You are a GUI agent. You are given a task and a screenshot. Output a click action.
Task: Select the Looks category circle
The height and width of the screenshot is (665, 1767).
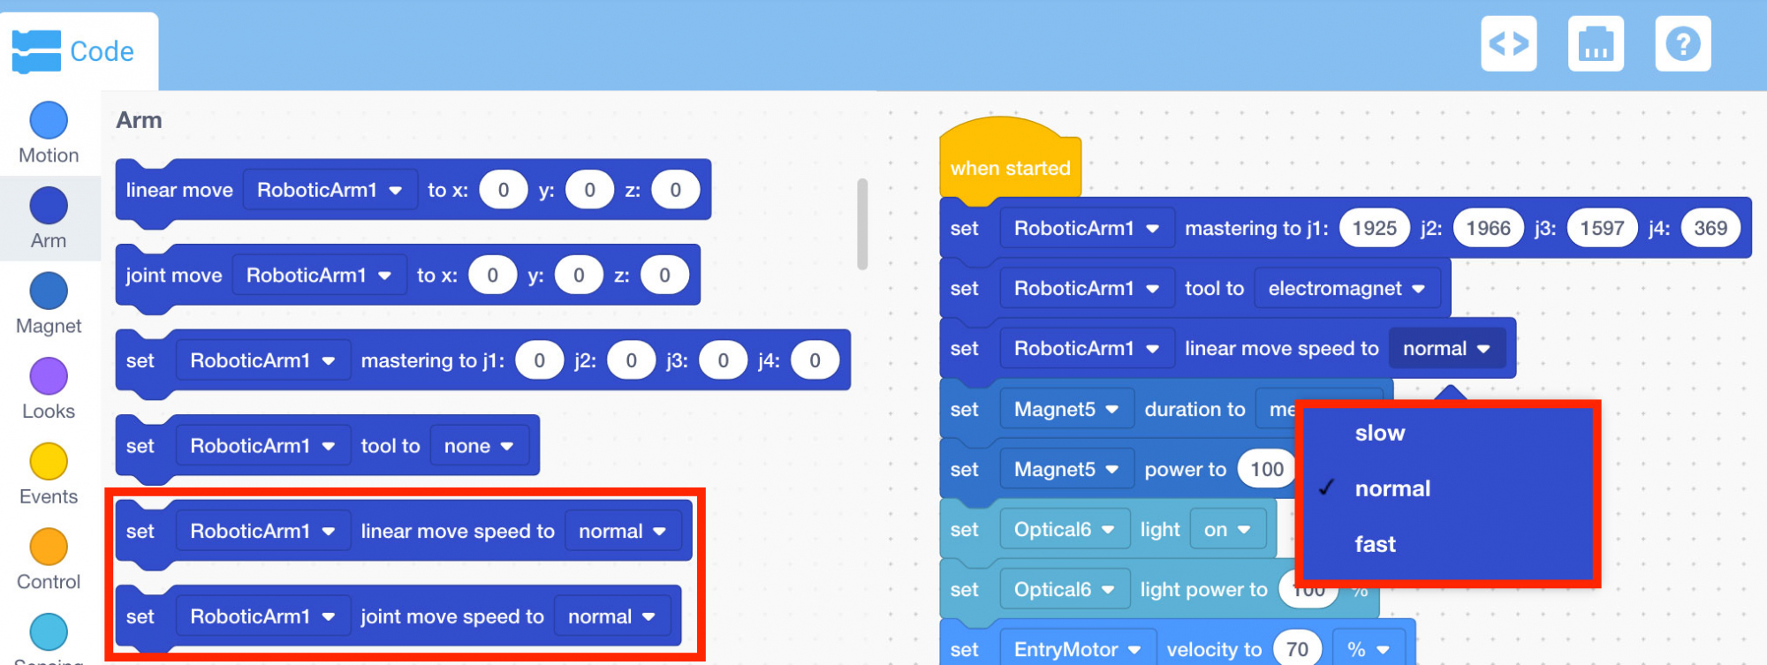pos(49,377)
